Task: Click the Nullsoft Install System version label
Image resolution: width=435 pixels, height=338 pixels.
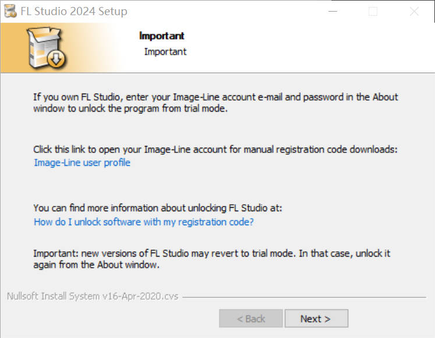Action: (93, 297)
